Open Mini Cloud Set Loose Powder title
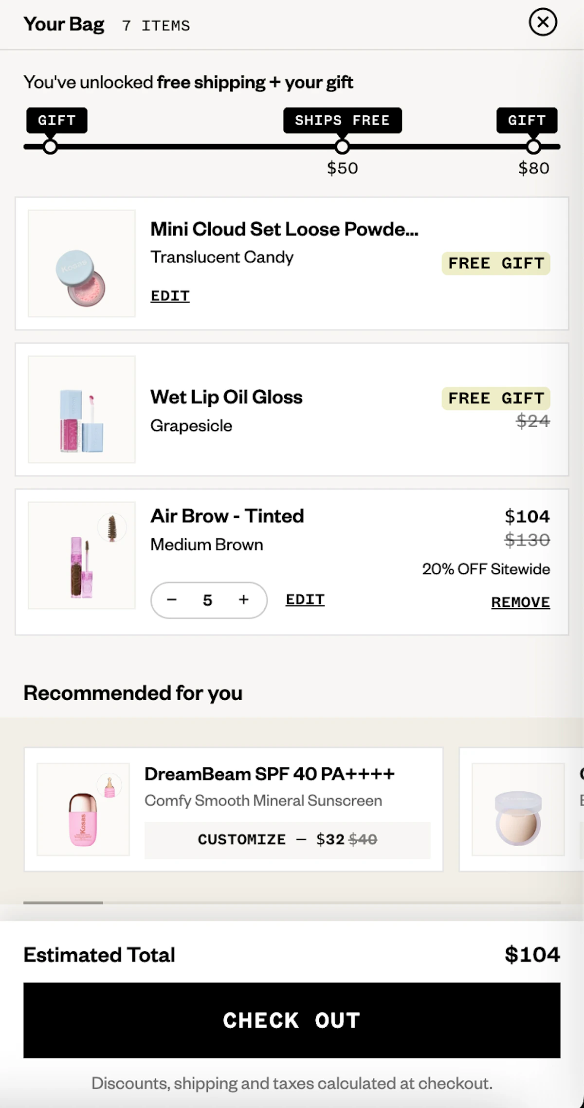The height and width of the screenshot is (1108, 584). click(284, 229)
